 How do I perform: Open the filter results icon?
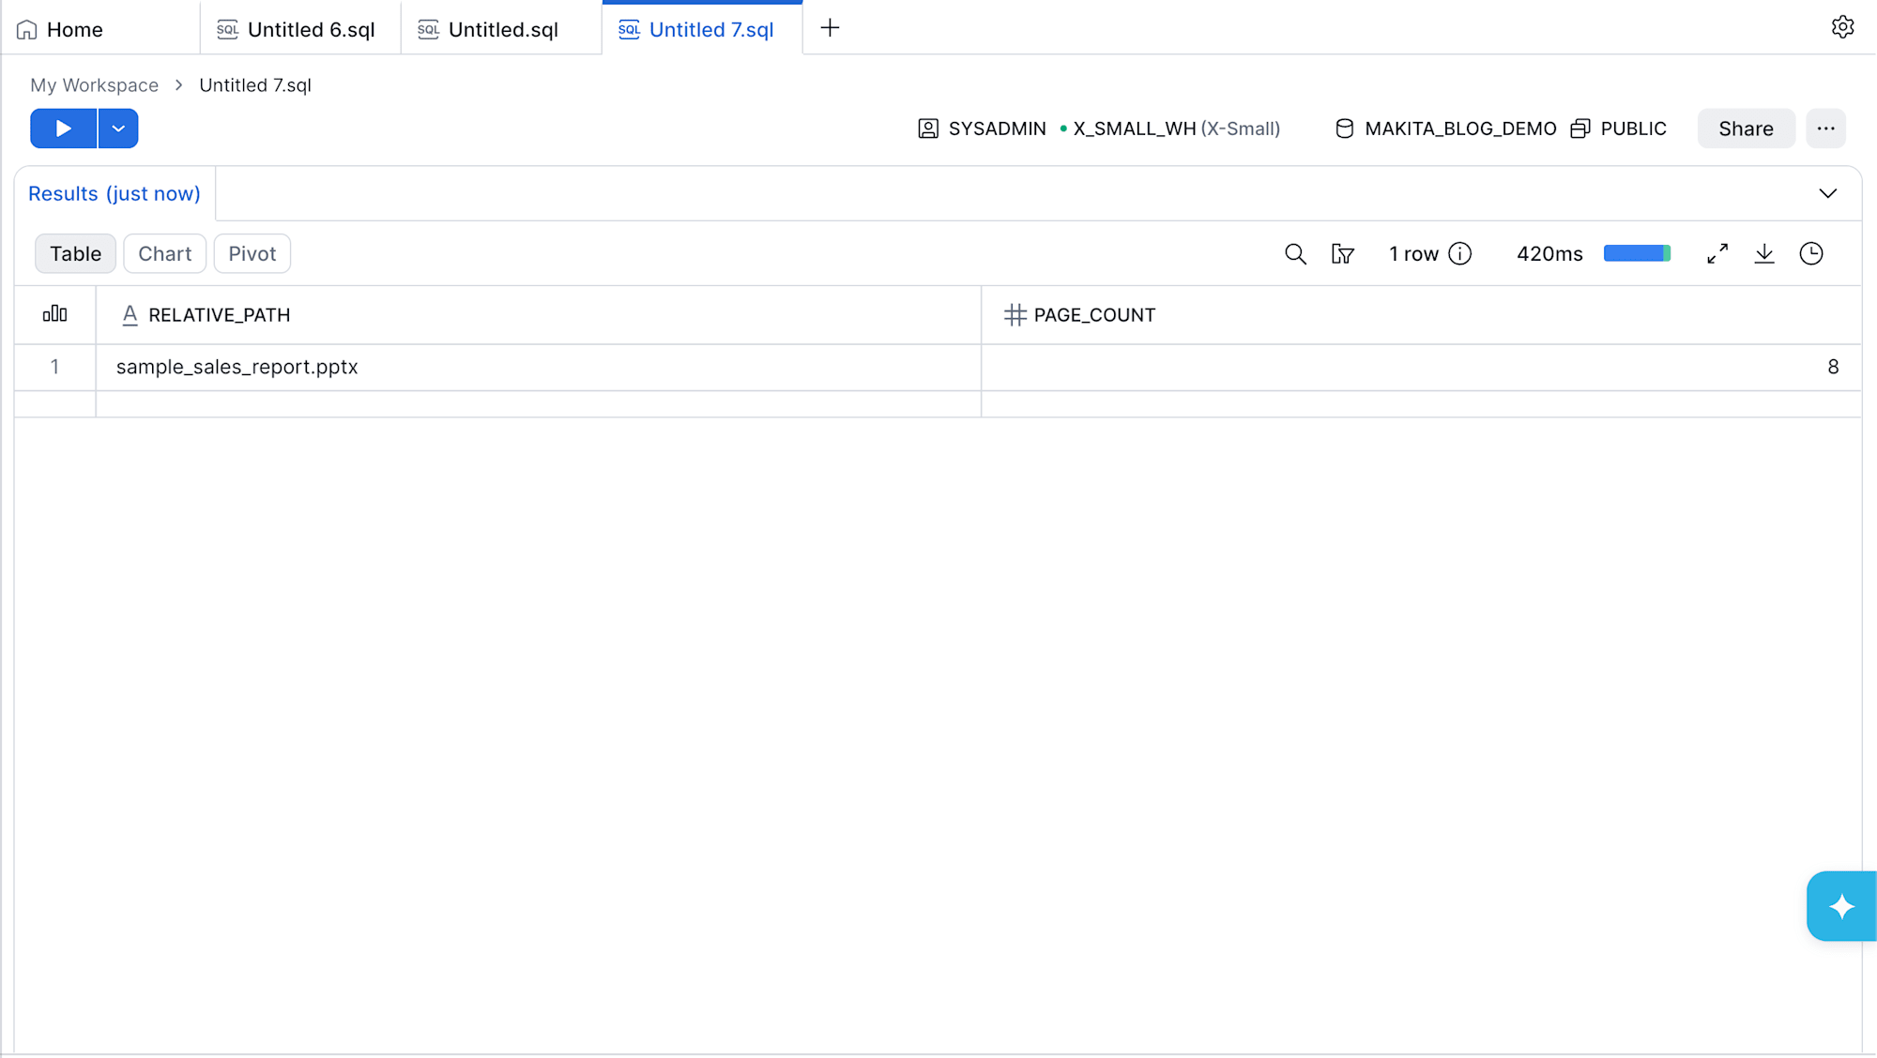1342,253
